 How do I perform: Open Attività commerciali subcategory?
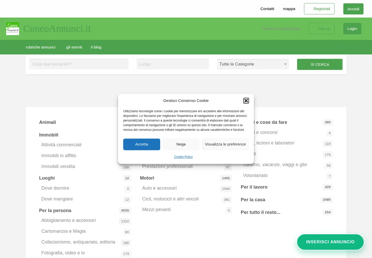point(61,145)
